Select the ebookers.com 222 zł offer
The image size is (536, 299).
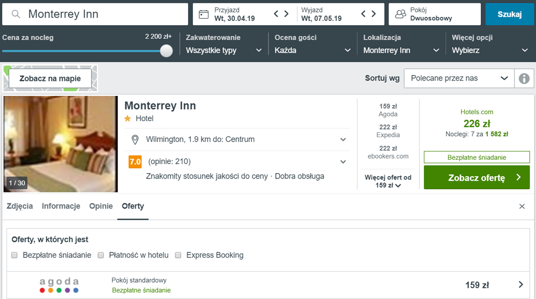tap(388, 152)
